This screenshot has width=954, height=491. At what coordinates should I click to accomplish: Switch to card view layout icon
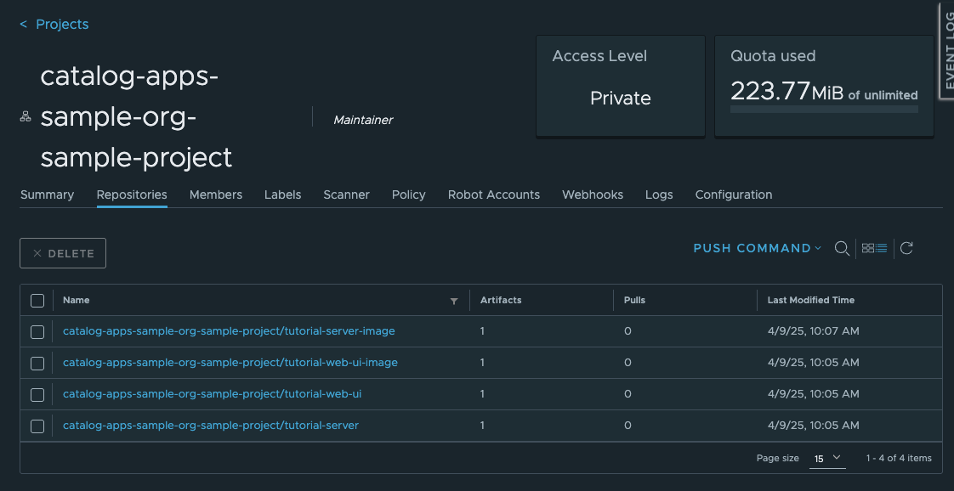point(868,248)
